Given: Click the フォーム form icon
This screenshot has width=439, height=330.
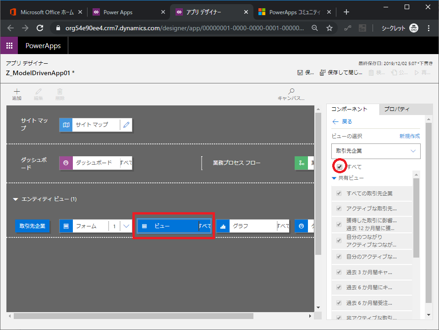Looking at the screenshot, I should point(66,226).
